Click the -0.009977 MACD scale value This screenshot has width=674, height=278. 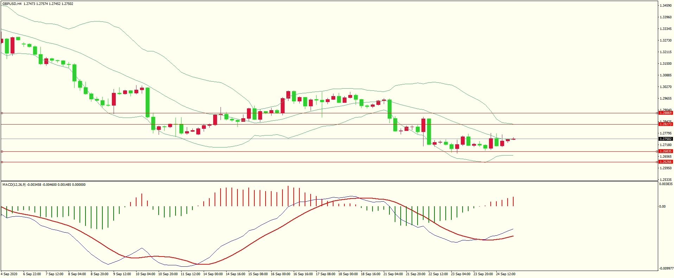pyautogui.click(x=666, y=268)
